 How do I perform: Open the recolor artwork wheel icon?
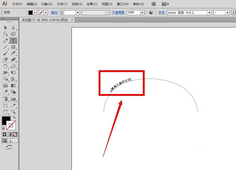pyautogui.click(x=151, y=13)
